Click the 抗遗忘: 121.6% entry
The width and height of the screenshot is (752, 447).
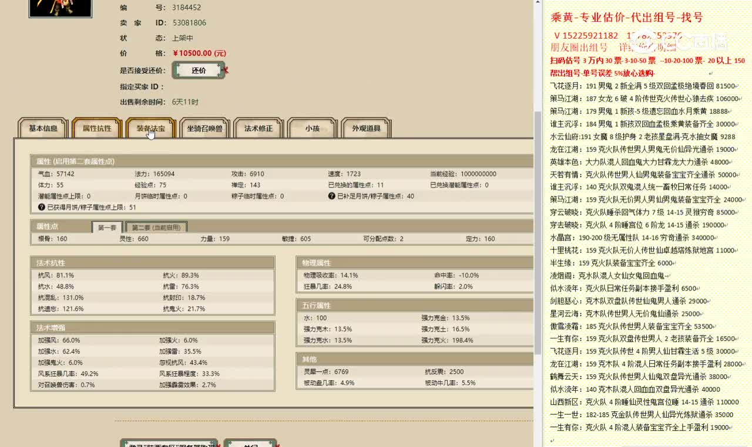click(61, 309)
